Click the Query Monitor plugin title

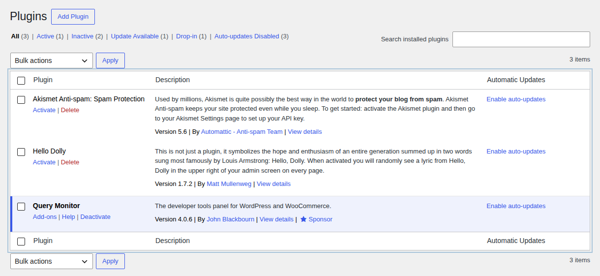(57, 206)
